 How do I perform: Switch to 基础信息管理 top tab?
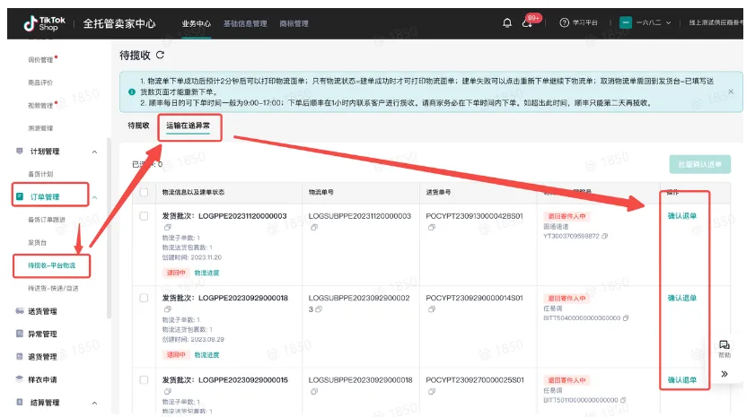[x=245, y=23]
